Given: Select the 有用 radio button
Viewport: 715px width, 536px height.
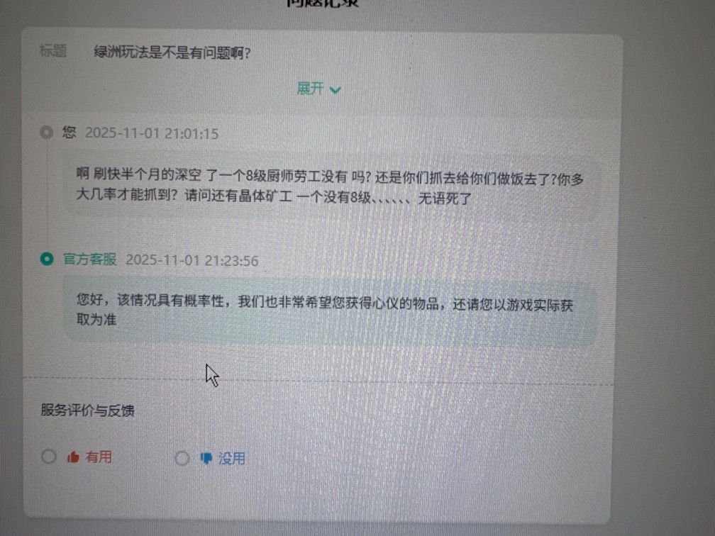Looking at the screenshot, I should point(48,457).
